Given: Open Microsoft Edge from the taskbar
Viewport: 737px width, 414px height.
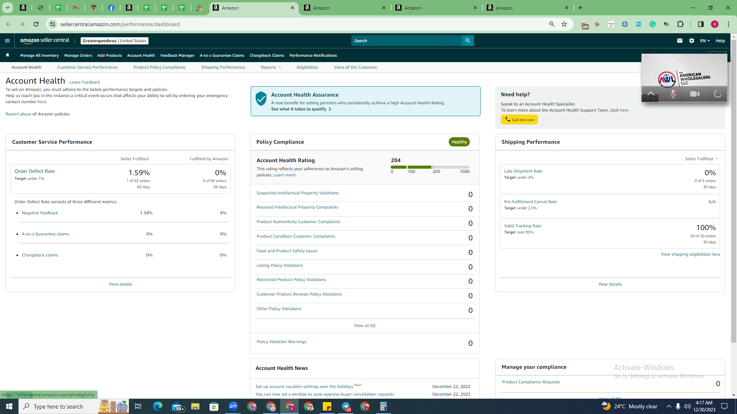Looking at the screenshot, I should click(x=158, y=406).
